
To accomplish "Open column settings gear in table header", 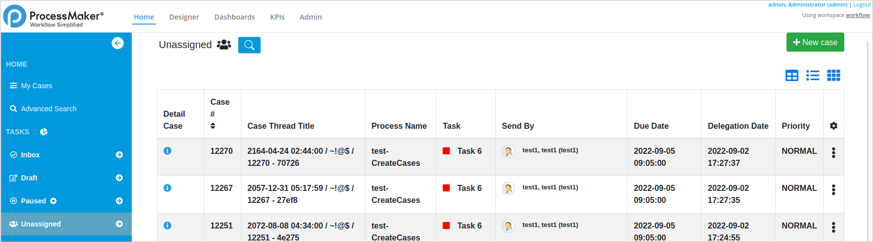I will pyautogui.click(x=833, y=126).
